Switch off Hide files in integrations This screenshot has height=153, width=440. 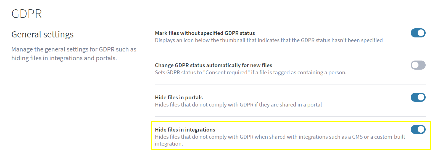tap(418, 130)
